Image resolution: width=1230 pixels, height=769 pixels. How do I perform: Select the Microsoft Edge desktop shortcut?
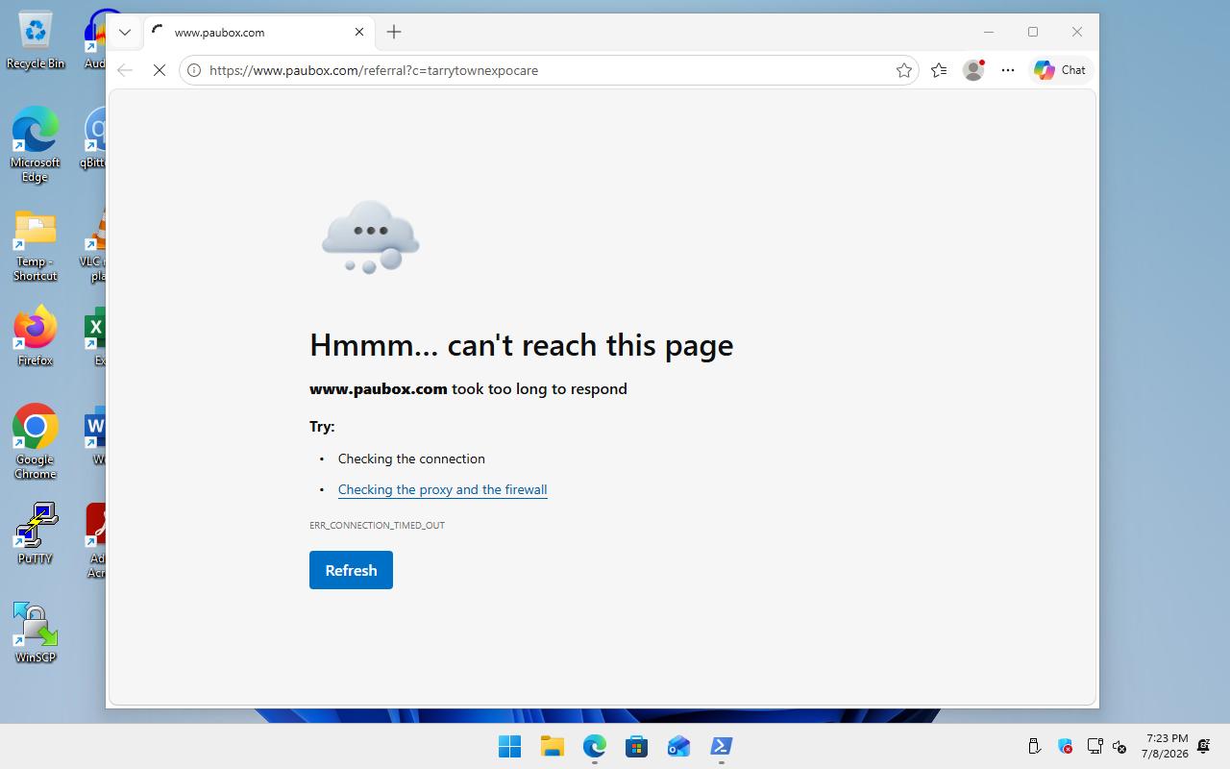pos(36,144)
